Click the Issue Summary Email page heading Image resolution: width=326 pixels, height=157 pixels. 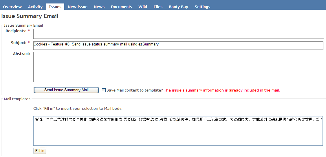point(30,16)
